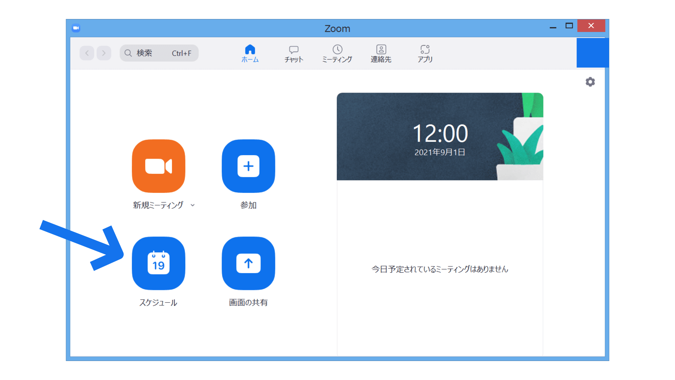The width and height of the screenshot is (675, 380).
Task: Open the Chat (チャット) tab
Action: [x=294, y=53]
